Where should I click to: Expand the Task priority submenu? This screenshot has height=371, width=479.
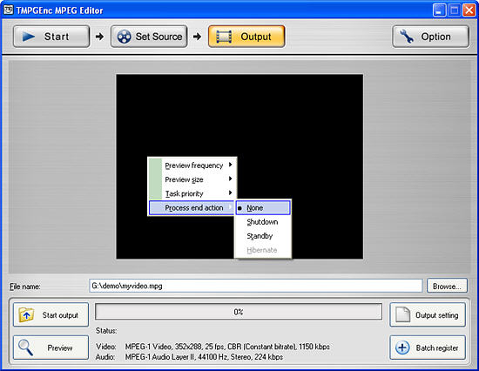pyautogui.click(x=192, y=193)
